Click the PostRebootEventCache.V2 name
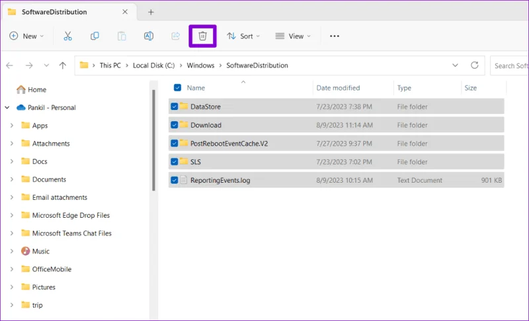The width and height of the screenshot is (529, 321). 229,144
